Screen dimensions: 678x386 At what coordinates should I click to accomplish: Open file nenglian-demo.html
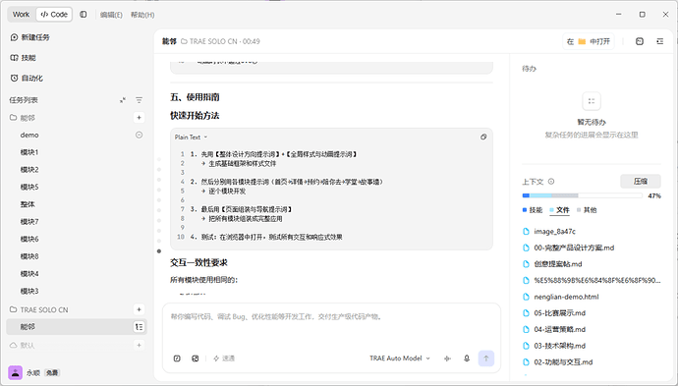click(561, 297)
